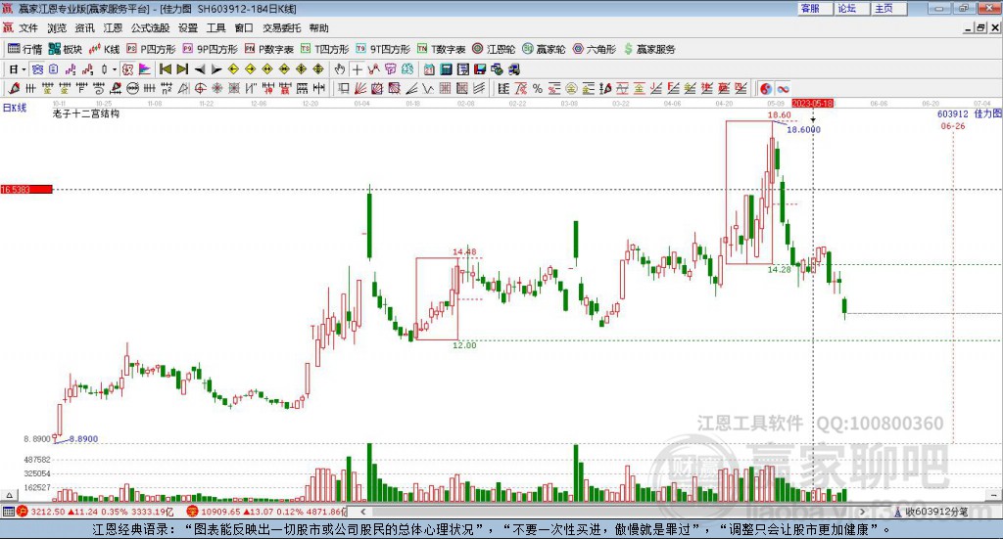Open the P四方形 tool
The image size is (1003, 539).
click(151, 49)
